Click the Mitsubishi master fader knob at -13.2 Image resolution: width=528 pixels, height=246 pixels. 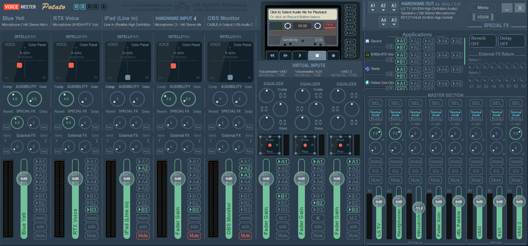(x=418, y=208)
